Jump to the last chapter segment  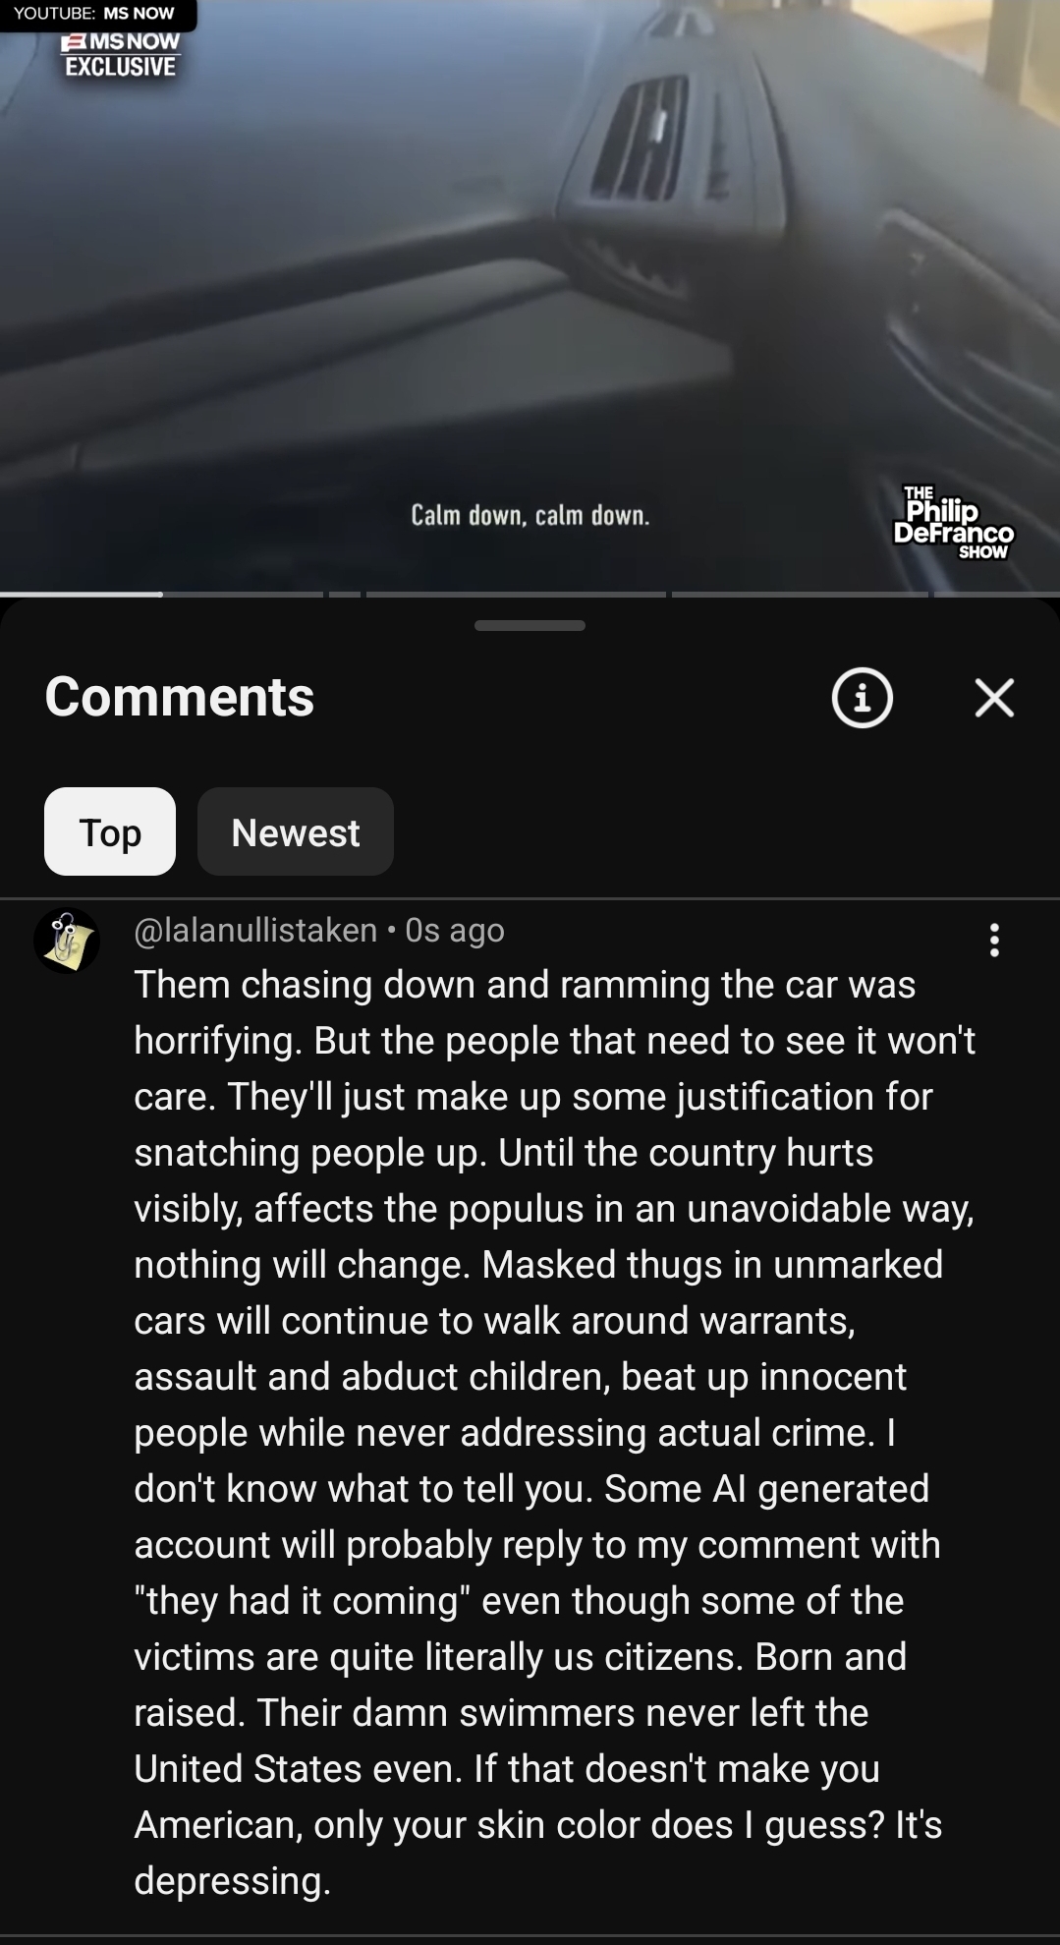(997, 594)
